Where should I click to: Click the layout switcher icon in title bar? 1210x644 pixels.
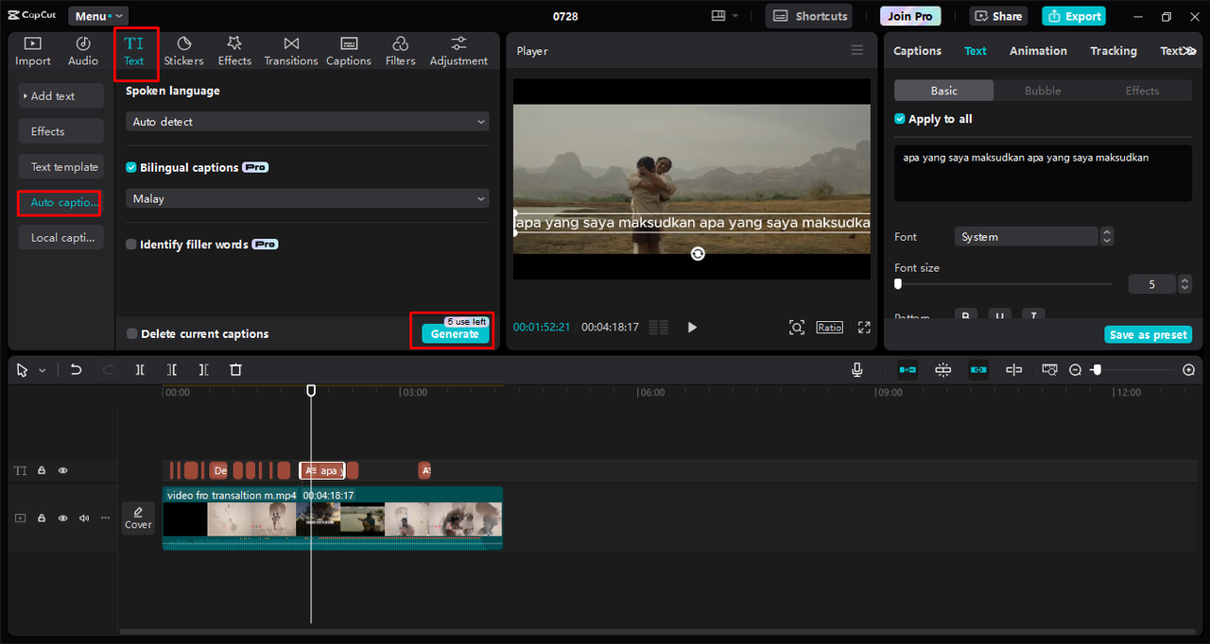coord(718,16)
